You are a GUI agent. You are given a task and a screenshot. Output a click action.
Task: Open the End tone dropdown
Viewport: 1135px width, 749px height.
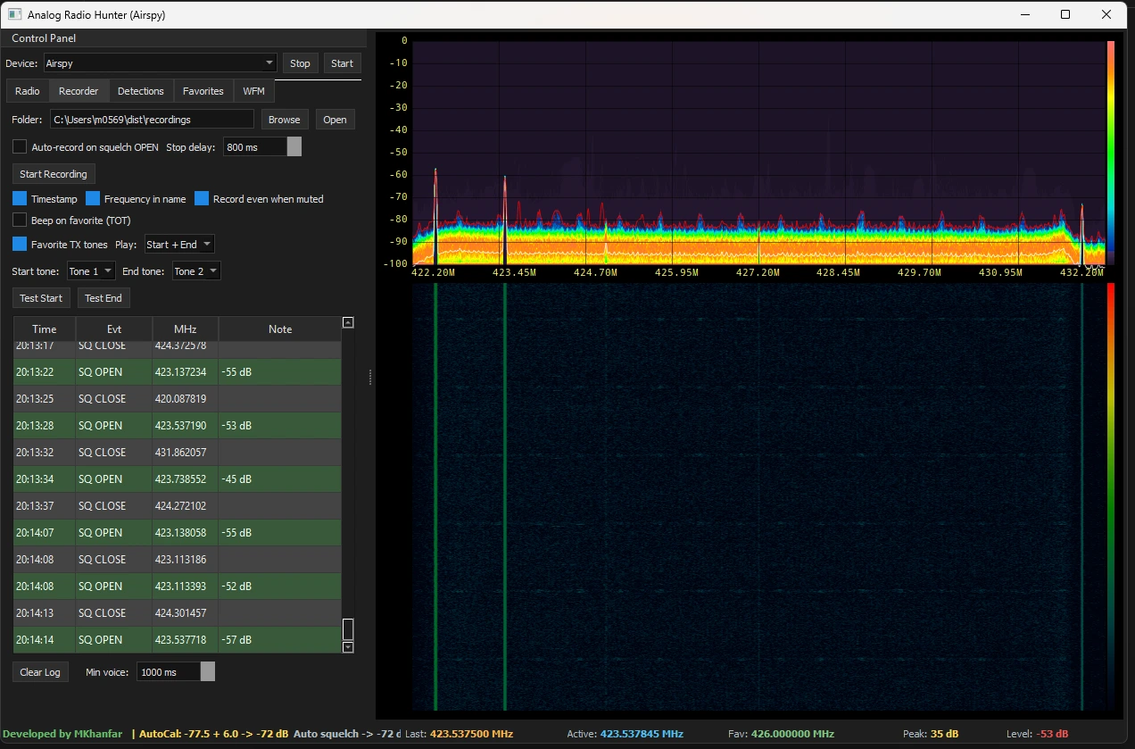(195, 270)
